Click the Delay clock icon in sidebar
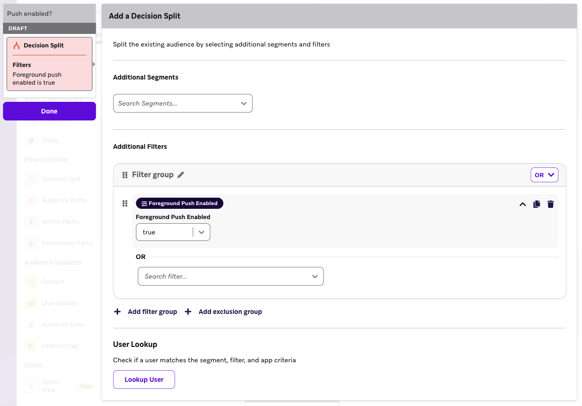 (31, 140)
